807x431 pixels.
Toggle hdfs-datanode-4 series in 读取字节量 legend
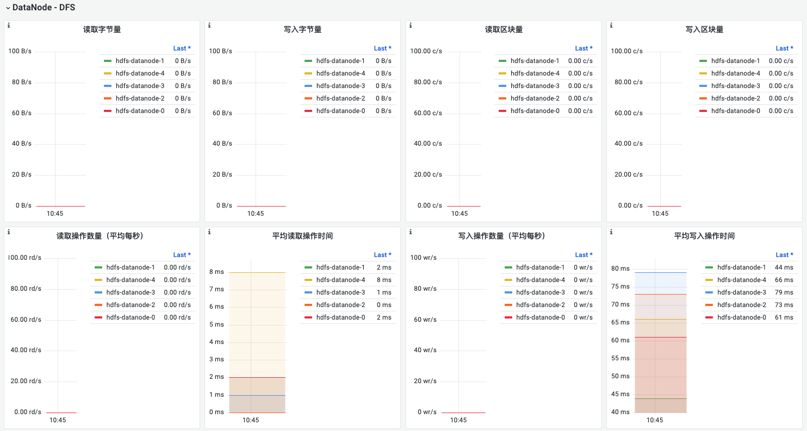140,73
